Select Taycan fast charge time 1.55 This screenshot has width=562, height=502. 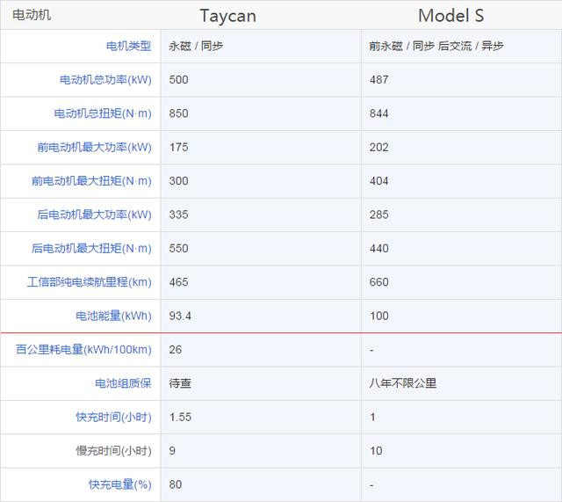(x=180, y=417)
